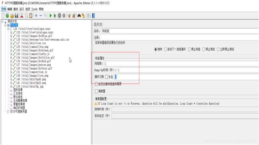Click the Copy toolbar icon
The image size is (259, 145).
pos(26,16)
